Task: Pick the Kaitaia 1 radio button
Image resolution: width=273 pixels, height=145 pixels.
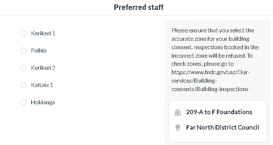Action: click(23, 85)
